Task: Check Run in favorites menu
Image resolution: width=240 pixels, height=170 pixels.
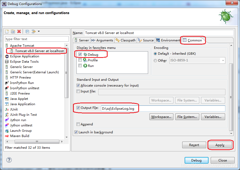Action: [x=80, y=66]
